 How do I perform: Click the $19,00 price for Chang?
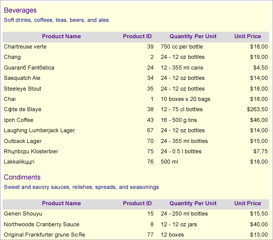pyautogui.click(x=259, y=57)
